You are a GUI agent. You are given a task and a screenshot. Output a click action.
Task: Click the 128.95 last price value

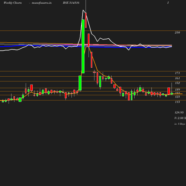[179, 112]
